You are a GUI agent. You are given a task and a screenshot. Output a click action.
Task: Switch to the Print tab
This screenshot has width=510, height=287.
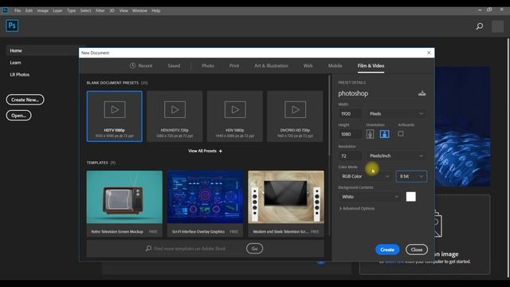click(x=234, y=65)
